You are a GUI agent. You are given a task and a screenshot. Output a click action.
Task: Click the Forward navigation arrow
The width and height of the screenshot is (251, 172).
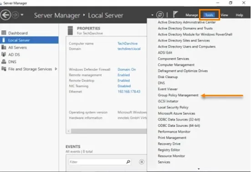pos(15,15)
